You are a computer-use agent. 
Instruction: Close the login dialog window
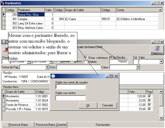tap(116, 76)
